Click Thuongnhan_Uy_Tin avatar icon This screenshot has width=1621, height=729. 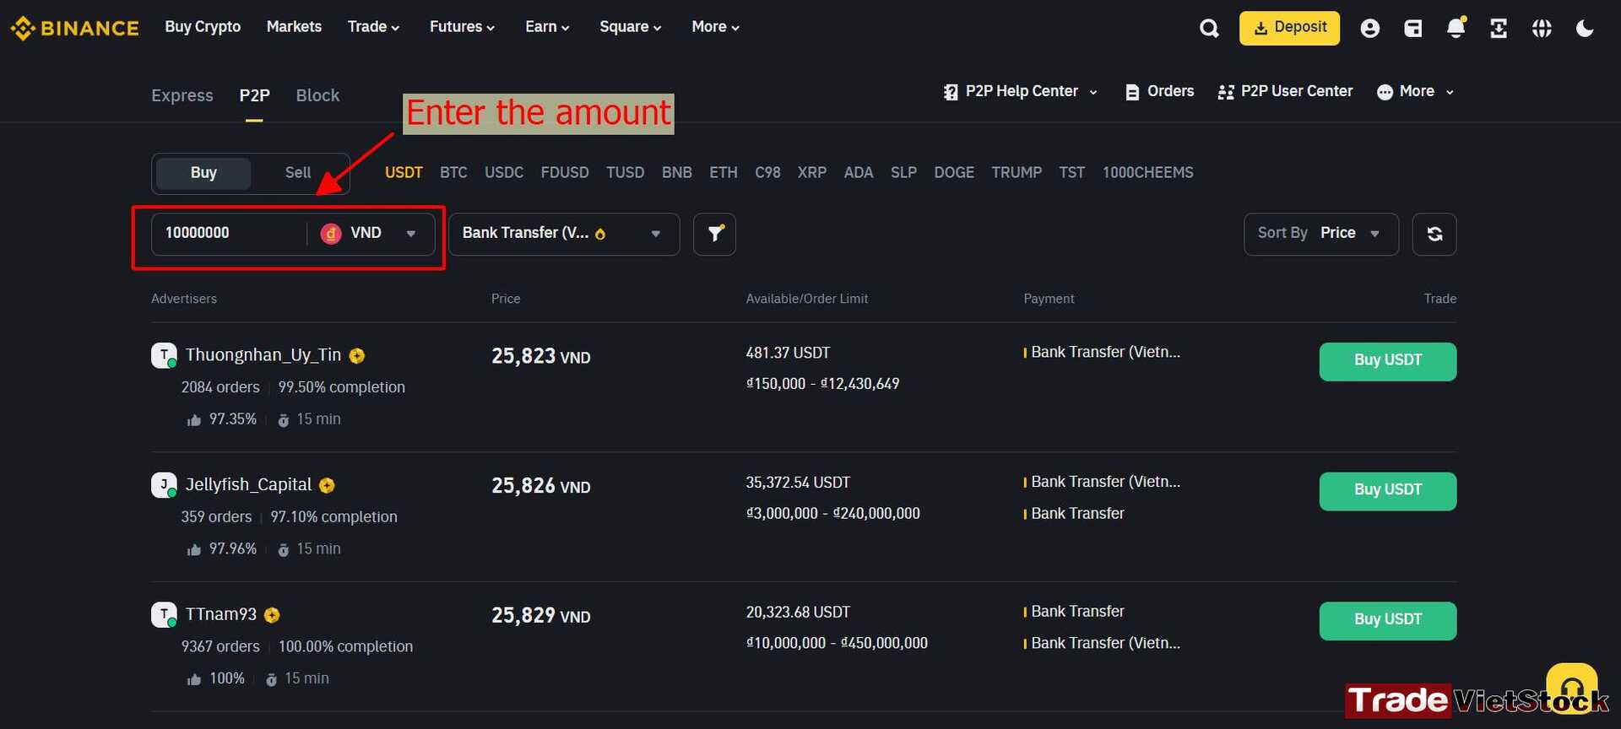164,355
